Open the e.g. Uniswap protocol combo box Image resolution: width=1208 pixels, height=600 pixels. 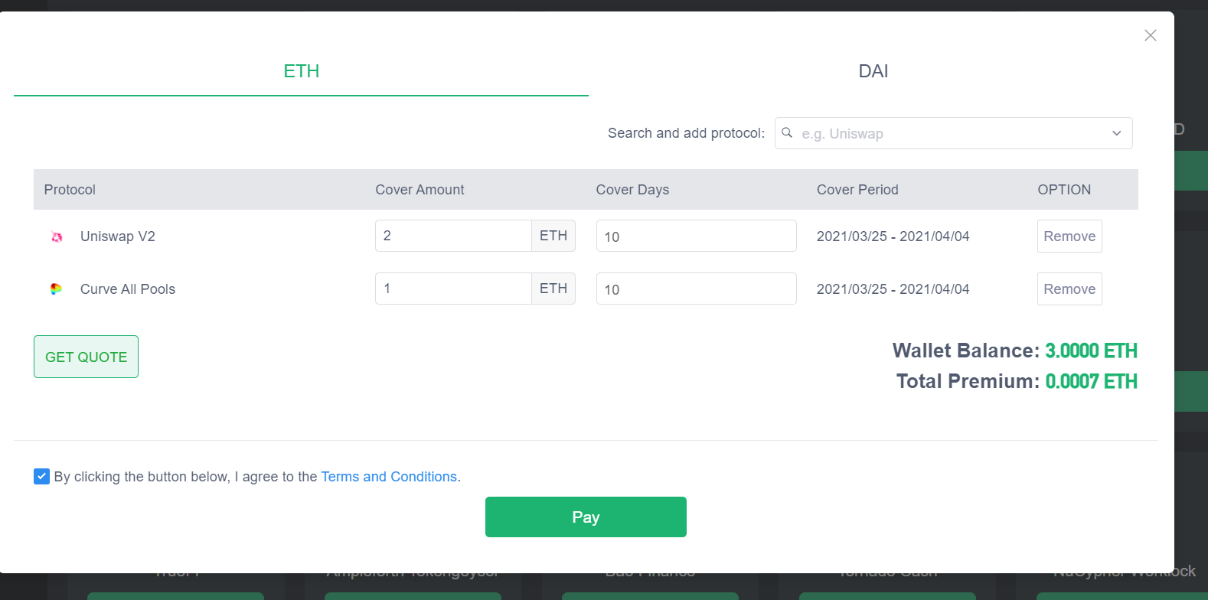(x=953, y=133)
